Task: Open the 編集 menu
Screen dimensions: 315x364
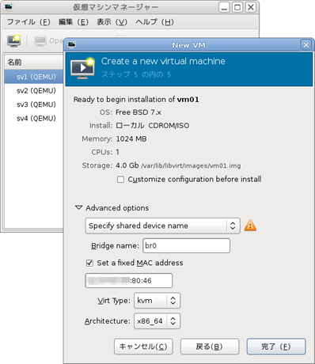Action: [74, 22]
